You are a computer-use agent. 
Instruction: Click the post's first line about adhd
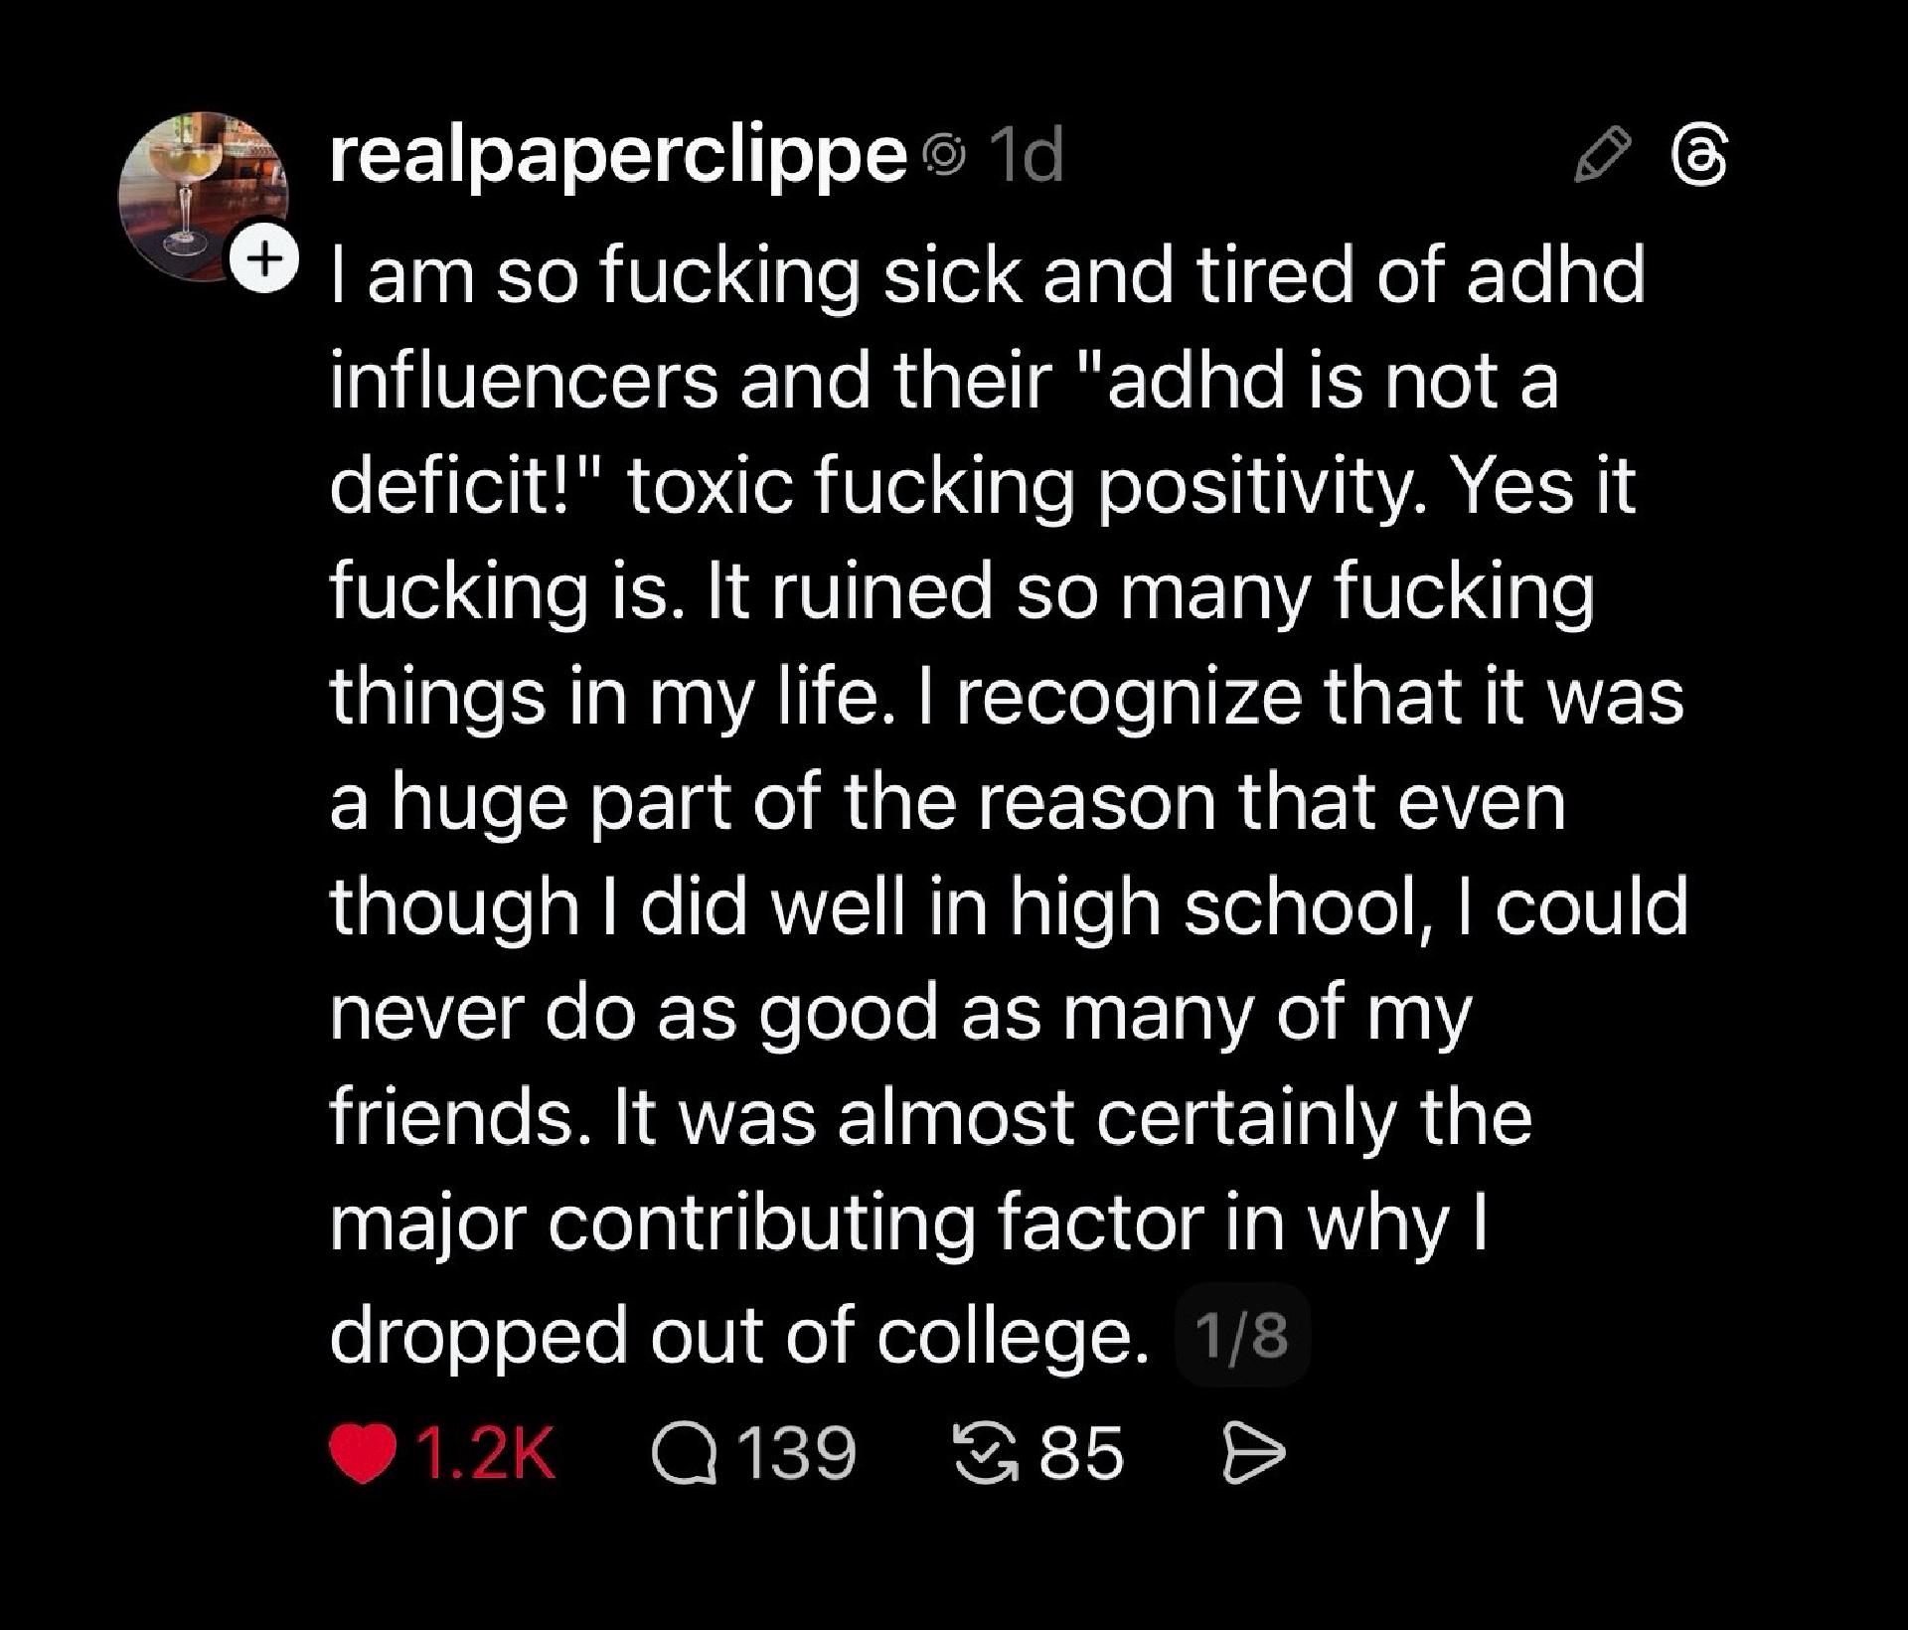986,275
